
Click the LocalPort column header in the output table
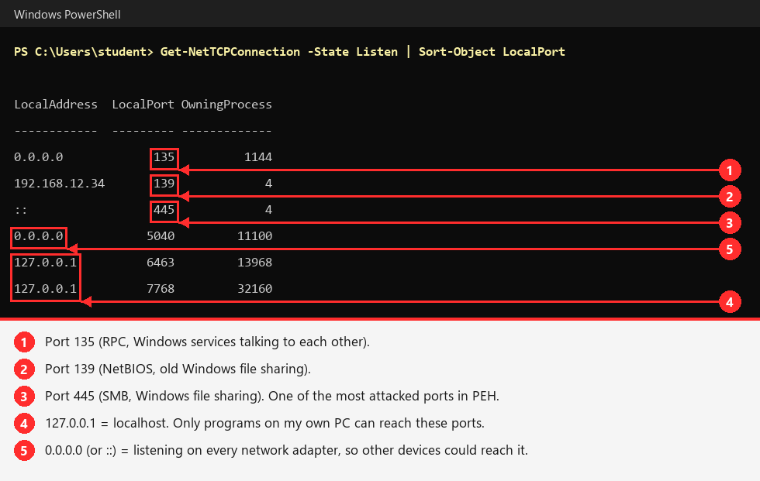click(x=143, y=105)
